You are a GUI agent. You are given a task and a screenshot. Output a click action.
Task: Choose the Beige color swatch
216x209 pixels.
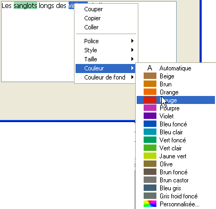[x=150, y=76]
